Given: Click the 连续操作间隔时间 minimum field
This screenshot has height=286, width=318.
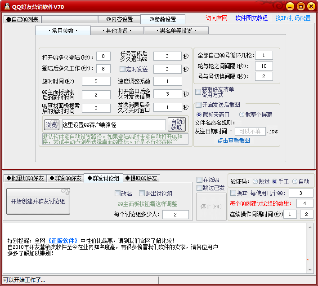Looking at the screenshot, I should click(x=290, y=214).
